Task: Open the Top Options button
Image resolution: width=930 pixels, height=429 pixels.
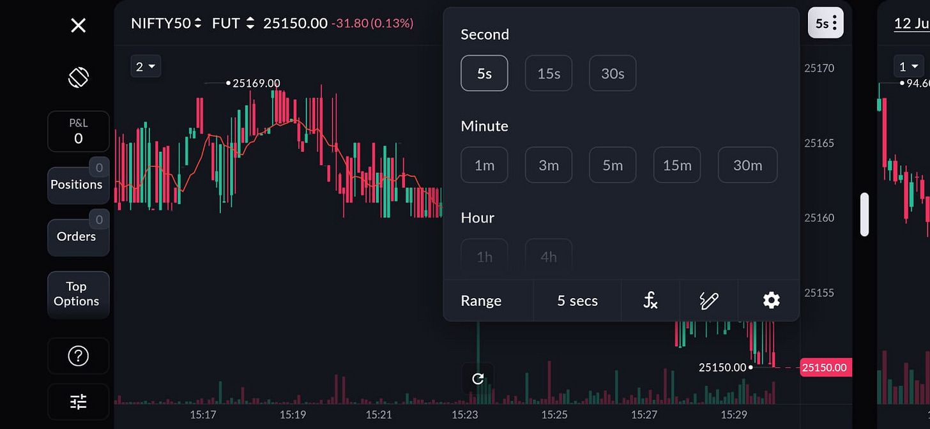Action: click(x=77, y=294)
